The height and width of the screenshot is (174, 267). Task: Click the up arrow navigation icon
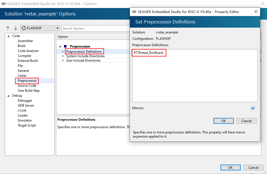pyautogui.click(x=8, y=28)
